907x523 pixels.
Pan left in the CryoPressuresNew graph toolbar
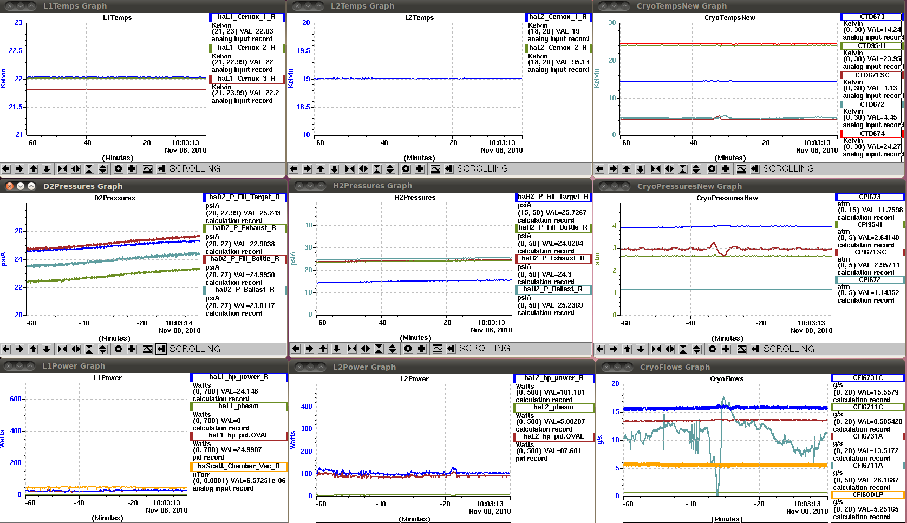(600, 349)
